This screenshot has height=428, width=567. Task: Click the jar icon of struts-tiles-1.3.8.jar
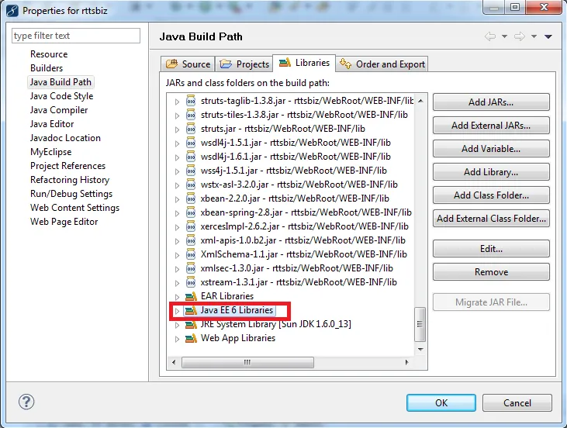click(191, 115)
